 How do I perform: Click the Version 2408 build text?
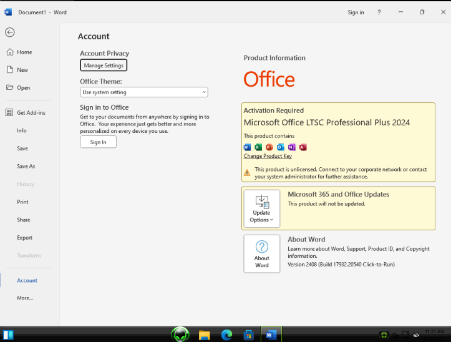coord(341,265)
